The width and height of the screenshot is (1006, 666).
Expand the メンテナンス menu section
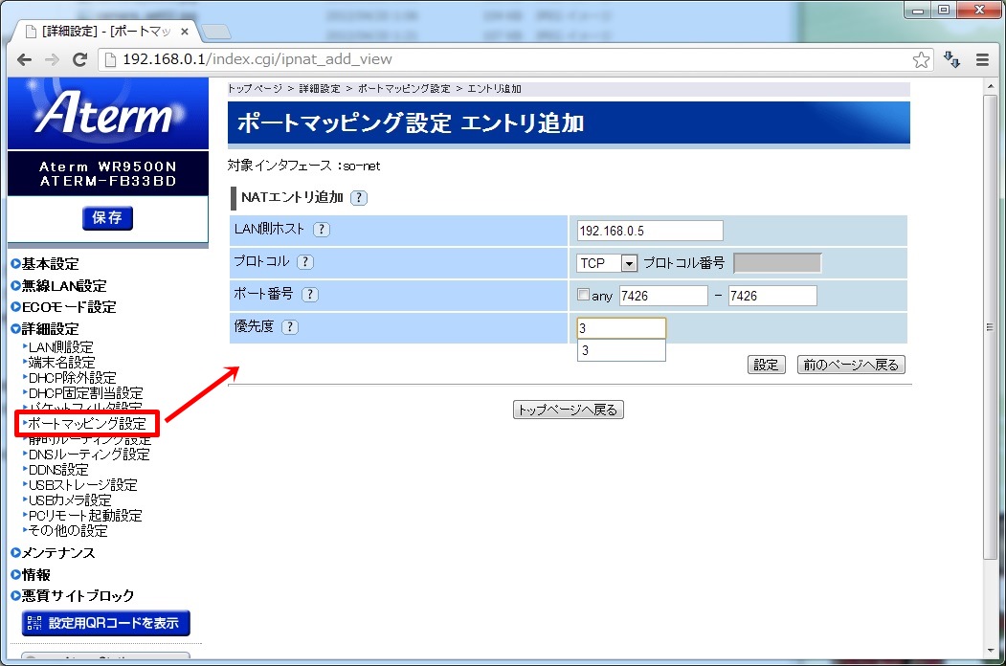tap(53, 552)
